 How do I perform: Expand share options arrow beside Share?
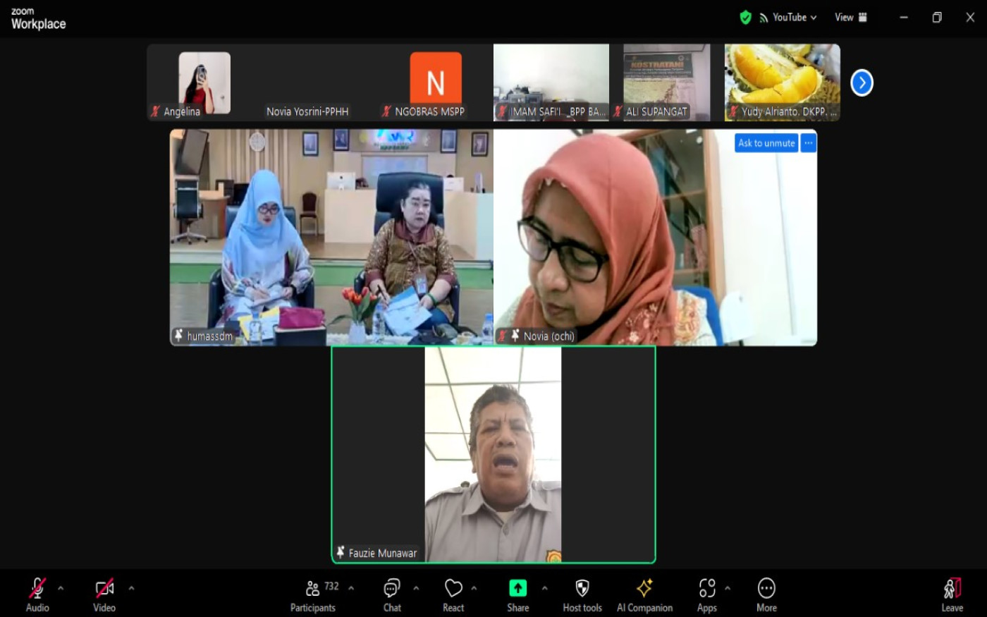point(544,588)
